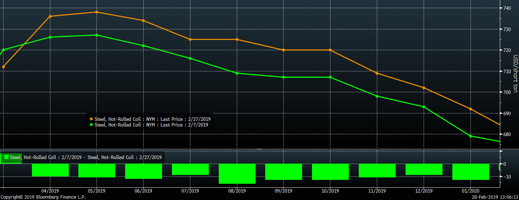
Task: Click the panel divider grip between charts
Action: tap(259, 149)
